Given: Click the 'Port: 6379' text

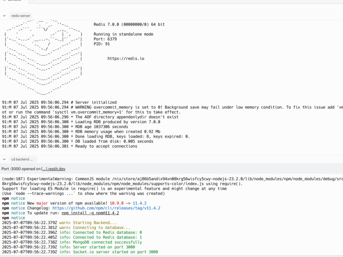Looking at the screenshot, I should [105, 39].
